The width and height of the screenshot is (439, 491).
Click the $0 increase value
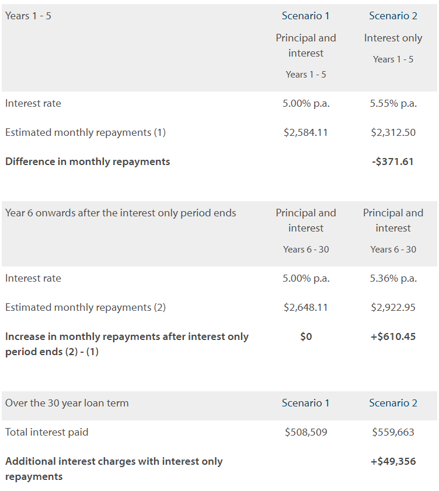coord(306,336)
